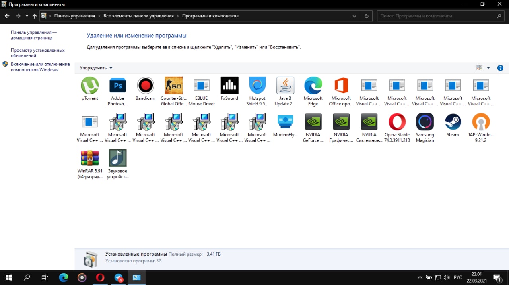
Task: Open the network status tray icon
Action: tap(437, 277)
